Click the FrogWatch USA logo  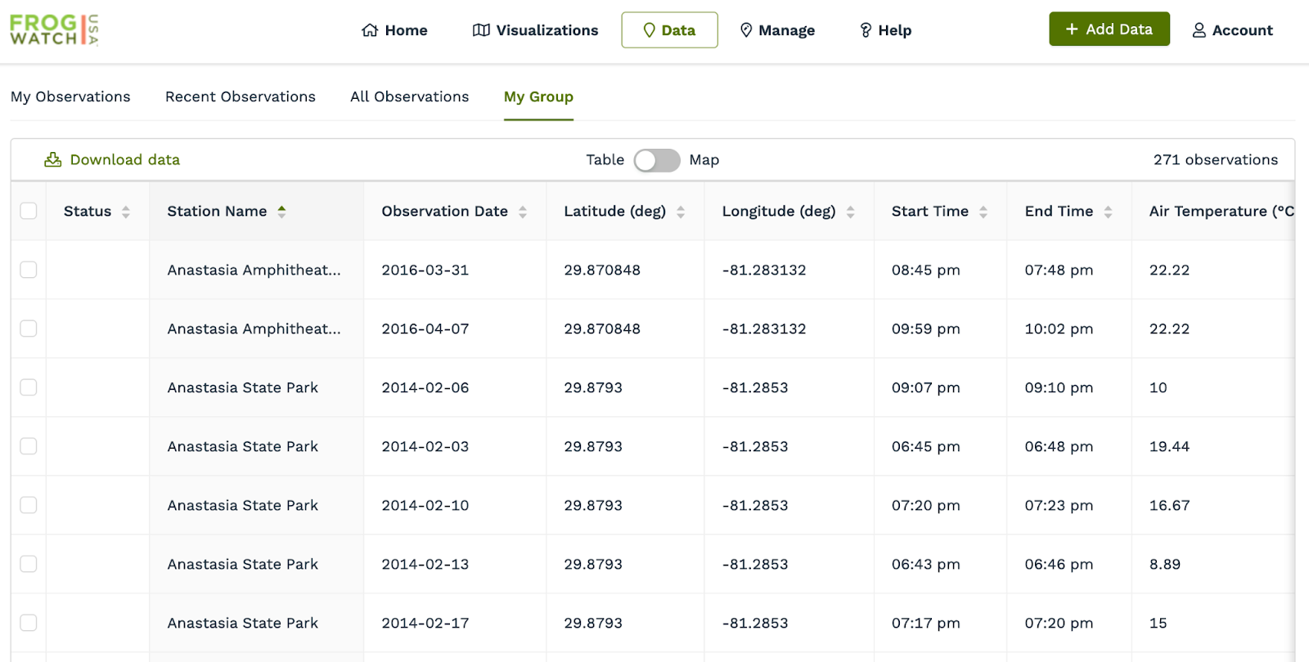pos(54,30)
